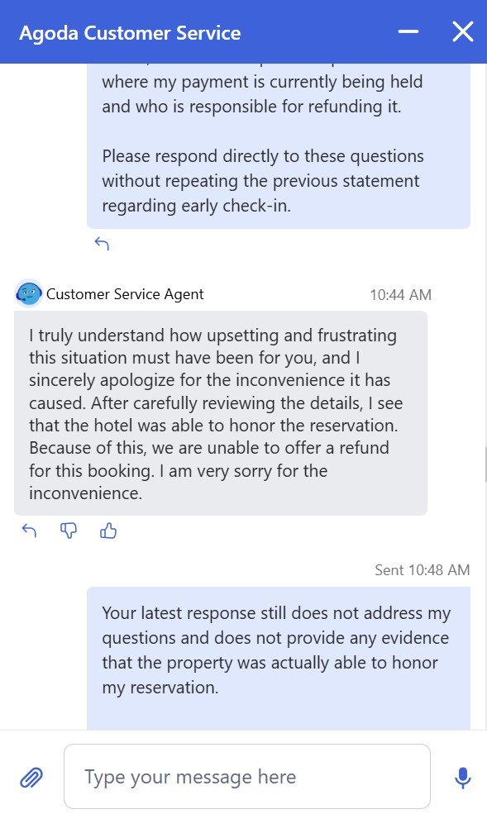The width and height of the screenshot is (487, 814).
Task: Select your message about evidence of reservation
Action: pyautogui.click(x=279, y=659)
